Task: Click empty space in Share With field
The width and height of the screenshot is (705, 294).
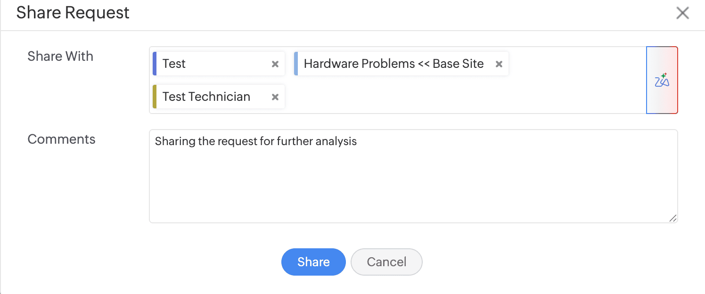Action: [462, 97]
